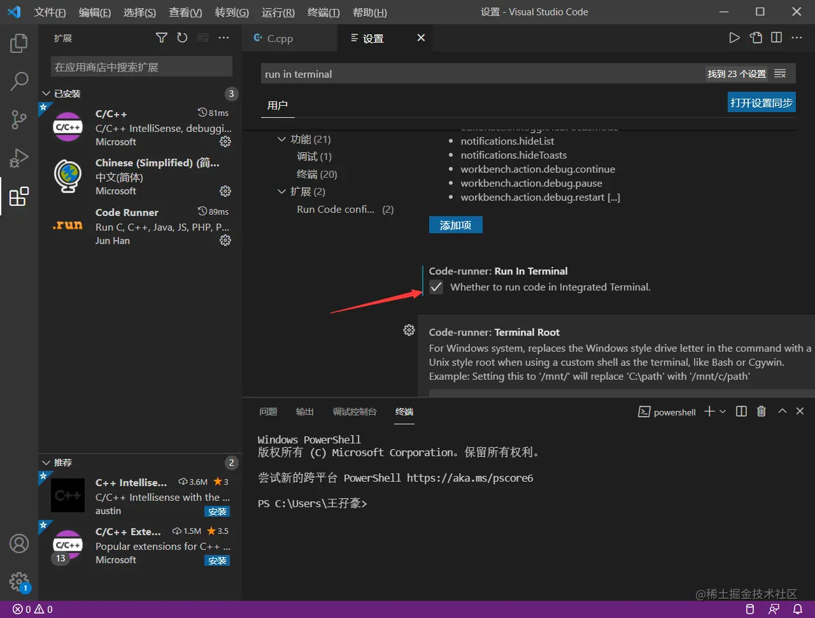This screenshot has height=618, width=815.
Task: Click the 添加项 button
Action: point(456,225)
